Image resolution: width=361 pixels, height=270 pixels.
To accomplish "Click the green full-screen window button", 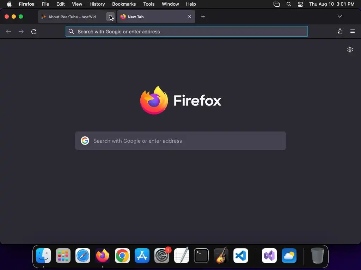I will [x=21, y=17].
